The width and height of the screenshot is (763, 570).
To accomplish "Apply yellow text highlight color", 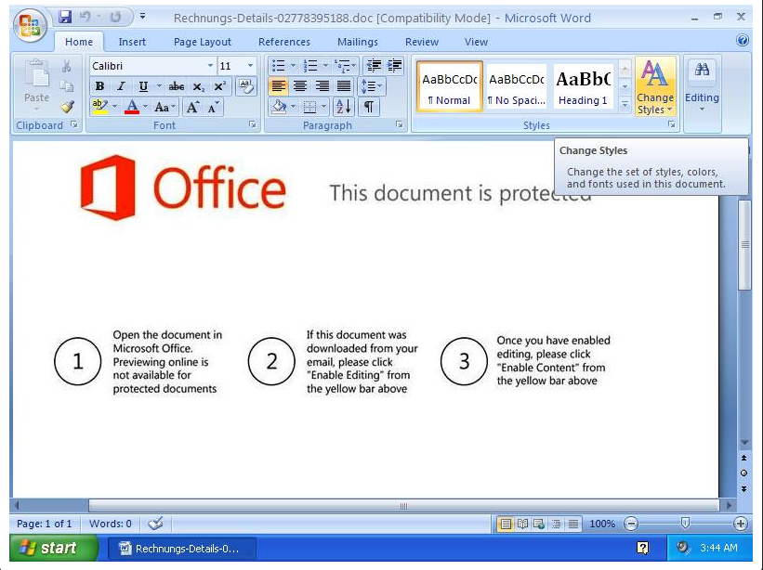I will point(100,107).
